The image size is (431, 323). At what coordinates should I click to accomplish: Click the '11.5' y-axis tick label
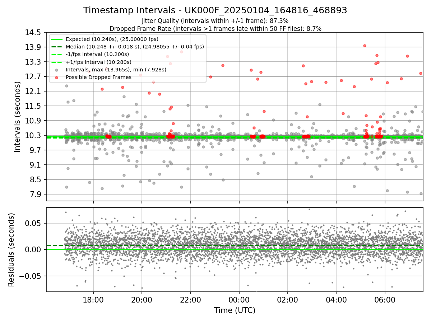click(33, 106)
